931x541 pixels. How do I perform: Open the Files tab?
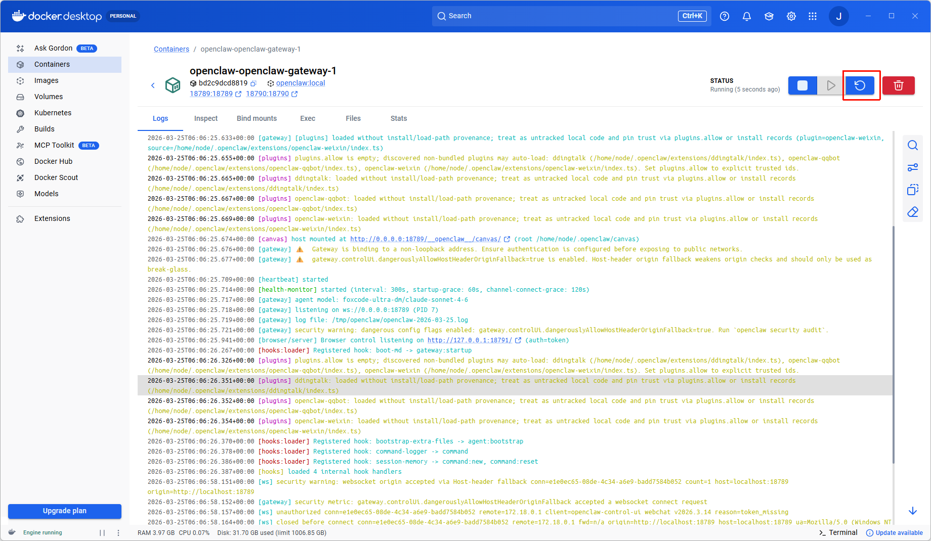coord(353,118)
